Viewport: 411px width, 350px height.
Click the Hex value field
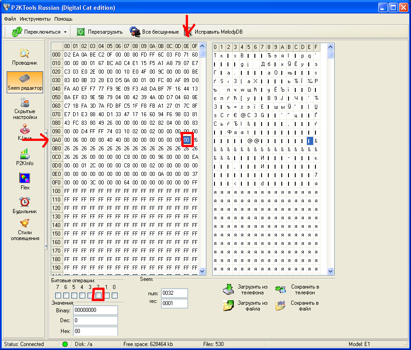tap(96, 331)
